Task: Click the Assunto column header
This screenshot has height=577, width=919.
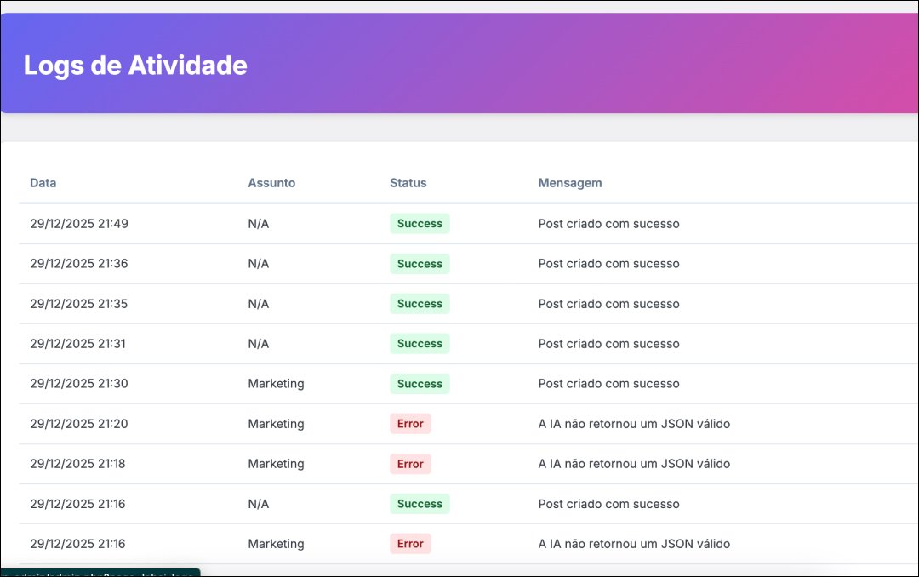Action: coord(271,183)
